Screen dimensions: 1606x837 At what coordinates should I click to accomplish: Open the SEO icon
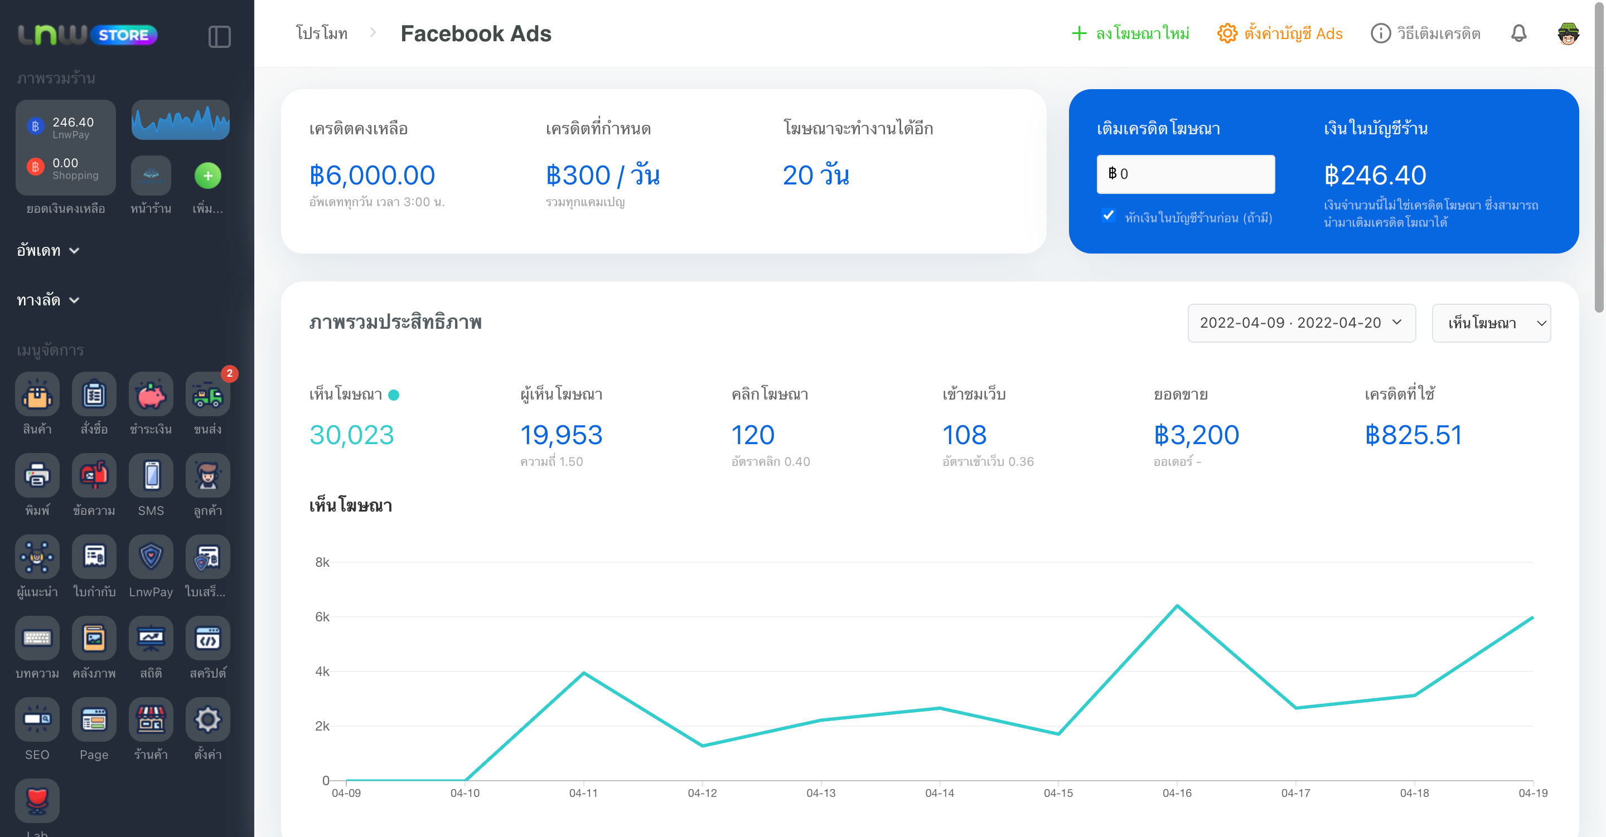pos(37,719)
